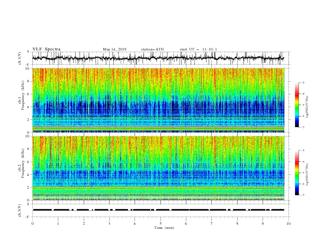Select upper colorbar 'log(PSD)(V²/Hz)' label
The height and width of the screenshot is (251, 325).
tap(308, 107)
